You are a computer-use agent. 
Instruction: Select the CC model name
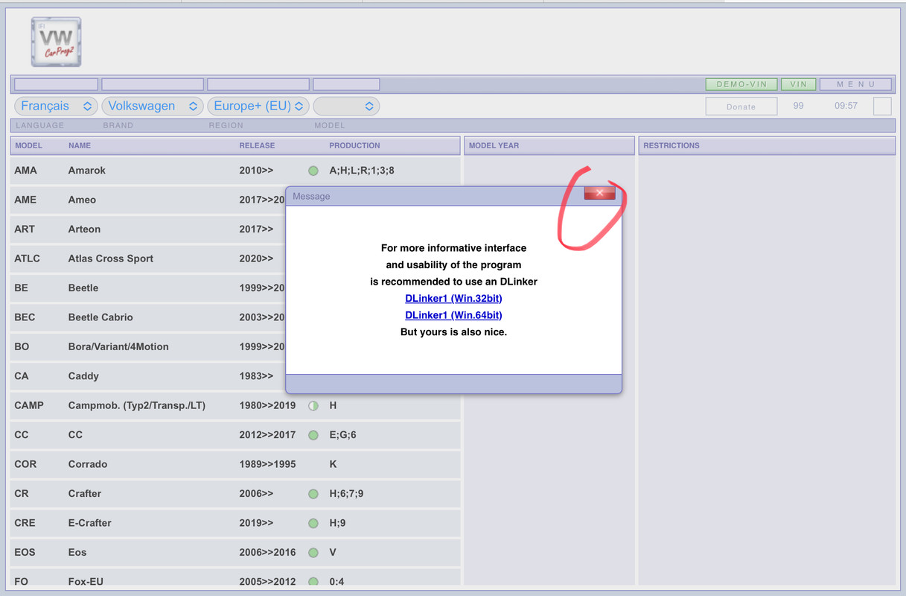click(75, 435)
